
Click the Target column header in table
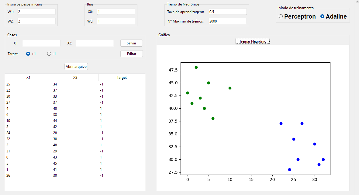click(x=122, y=78)
